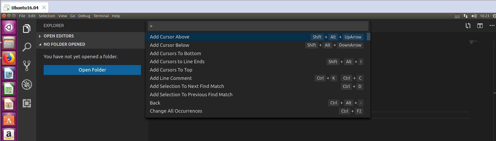Open Ubuntu Software from the dock
Screen dimensions: 496x141
click(9, 120)
